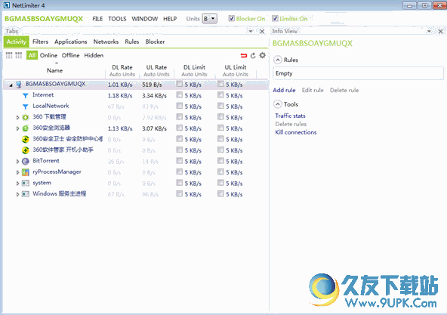This screenshot has height=315, width=447.
Task: Select the Empty rules list box
Action: 358,73
